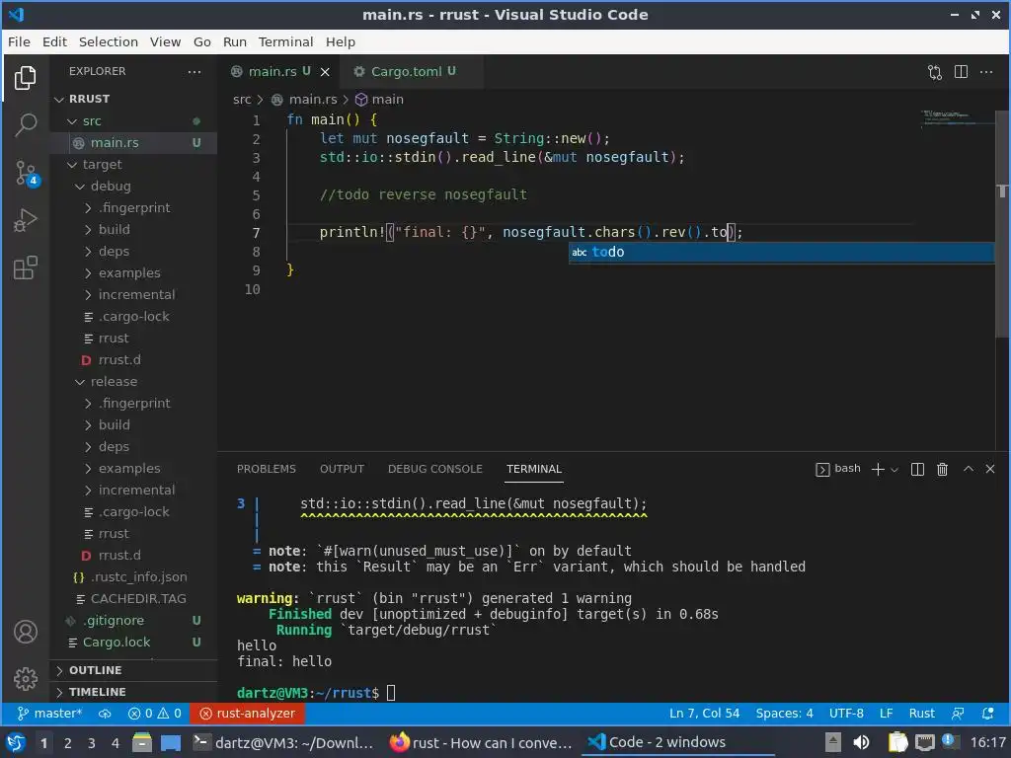This screenshot has height=758, width=1011.
Task: Click the volume icon in system tray
Action: (861, 742)
